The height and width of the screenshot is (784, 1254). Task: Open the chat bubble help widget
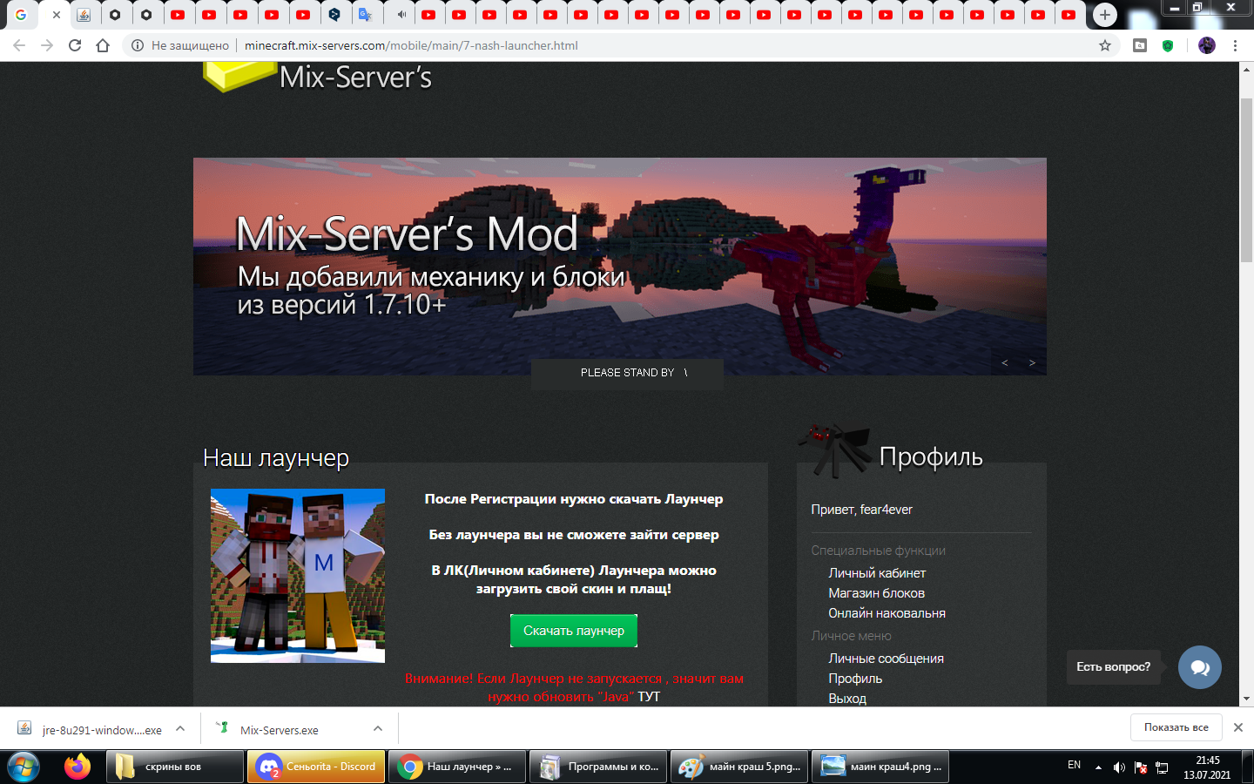tap(1200, 667)
